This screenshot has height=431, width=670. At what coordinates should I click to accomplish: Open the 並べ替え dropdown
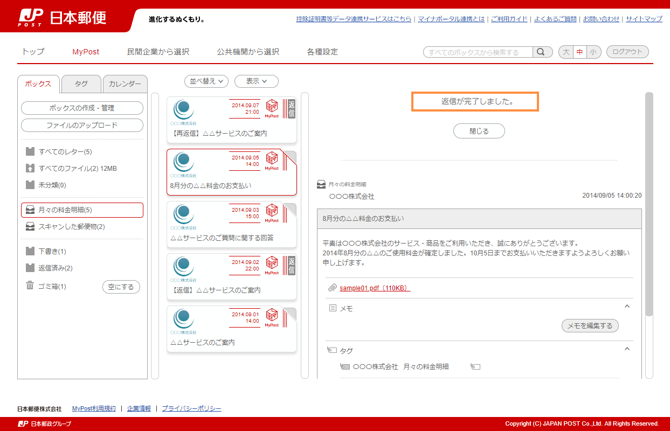(206, 81)
